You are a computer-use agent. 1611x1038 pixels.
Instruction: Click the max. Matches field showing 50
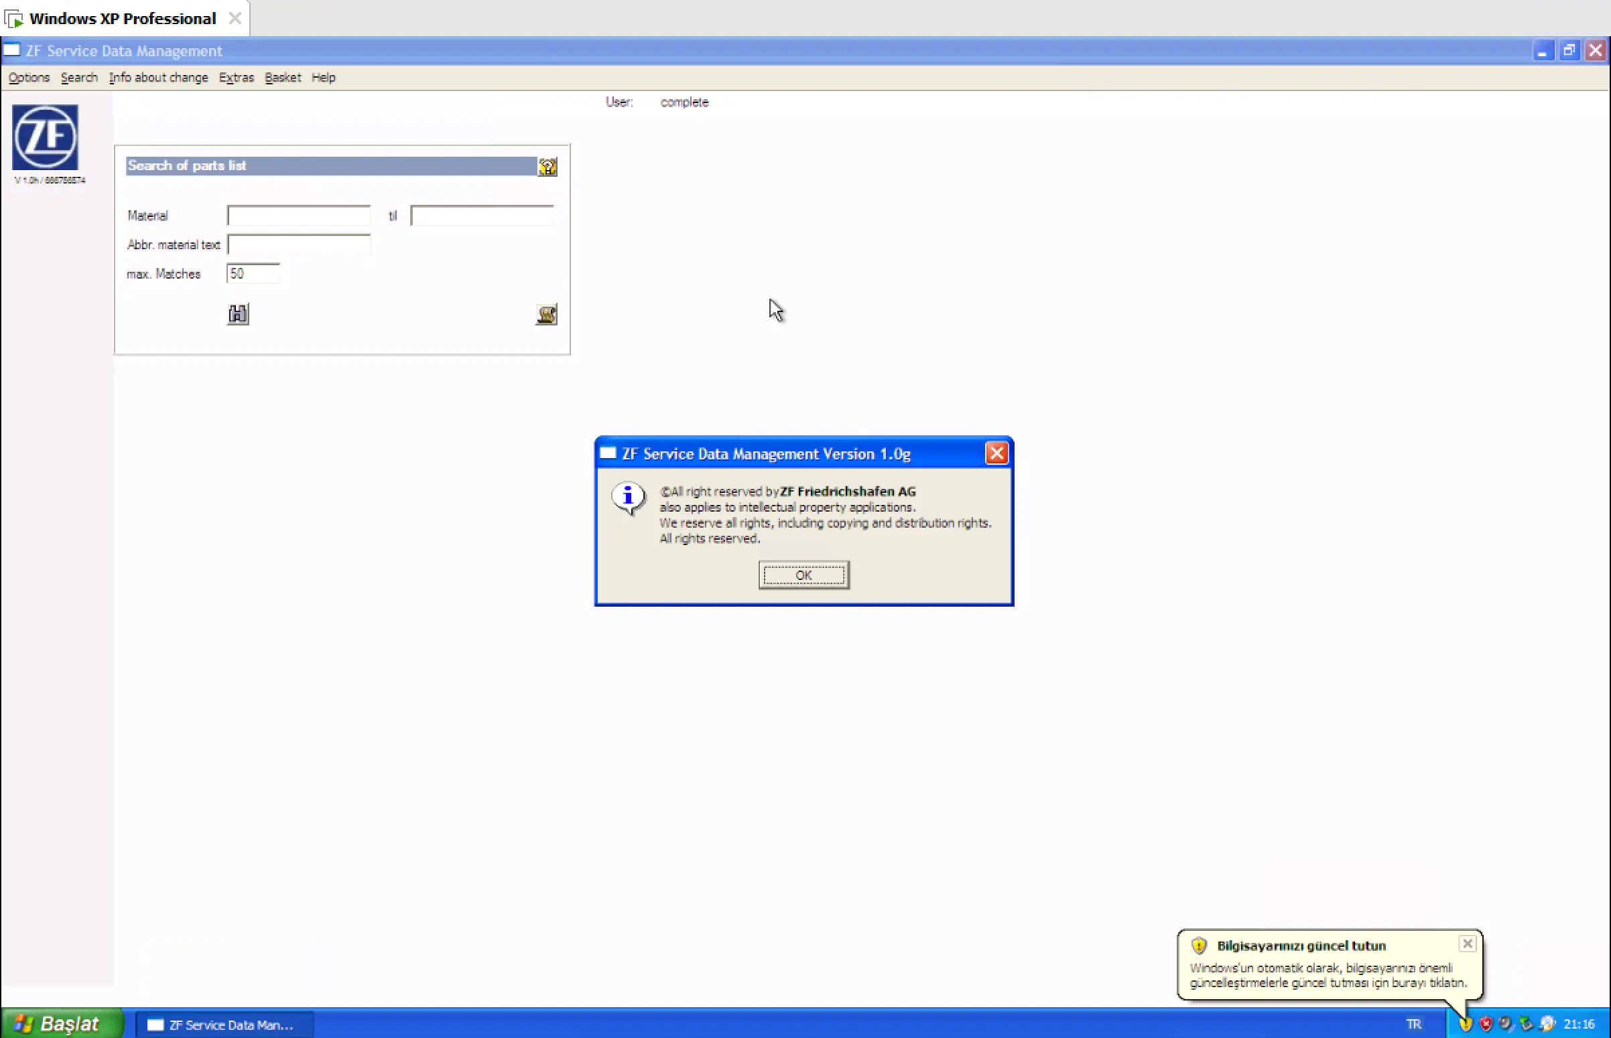253,274
